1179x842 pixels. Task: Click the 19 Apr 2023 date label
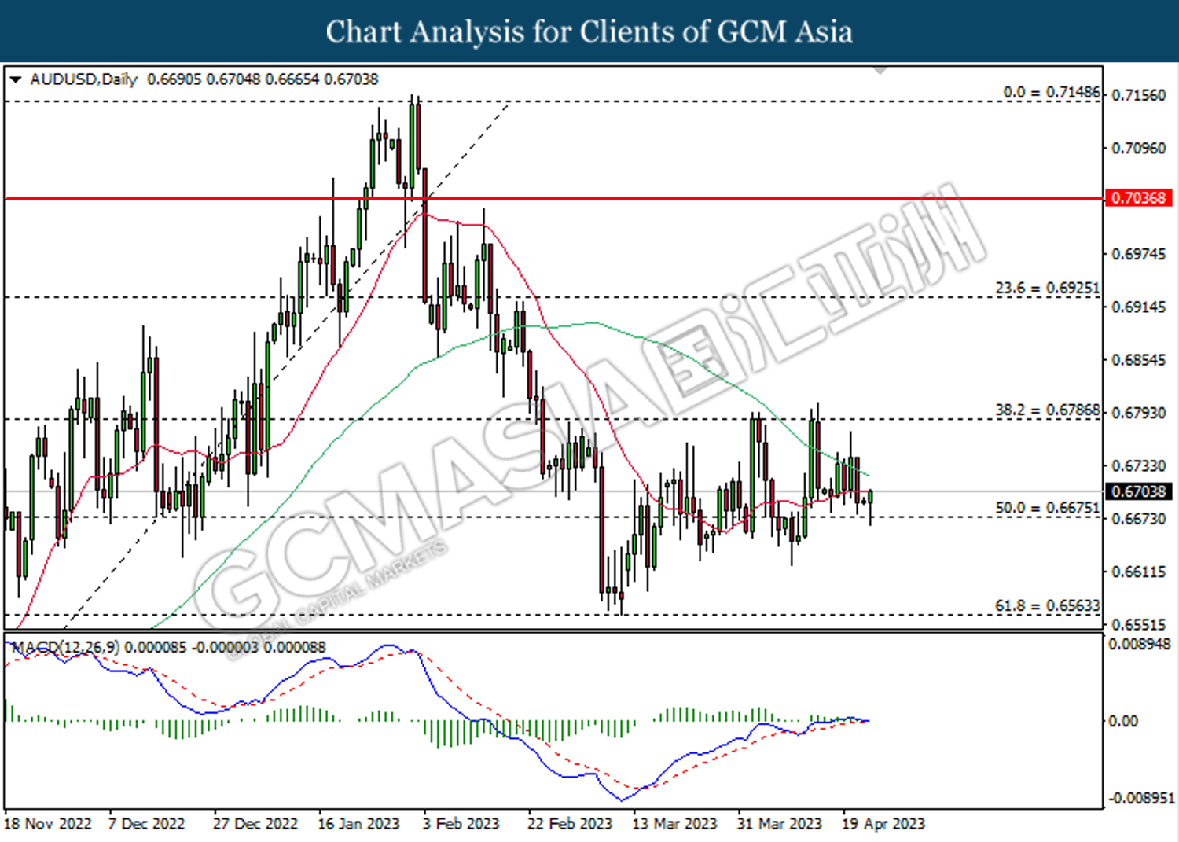(883, 824)
